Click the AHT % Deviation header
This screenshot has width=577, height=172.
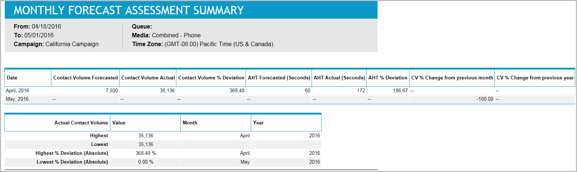click(x=388, y=78)
